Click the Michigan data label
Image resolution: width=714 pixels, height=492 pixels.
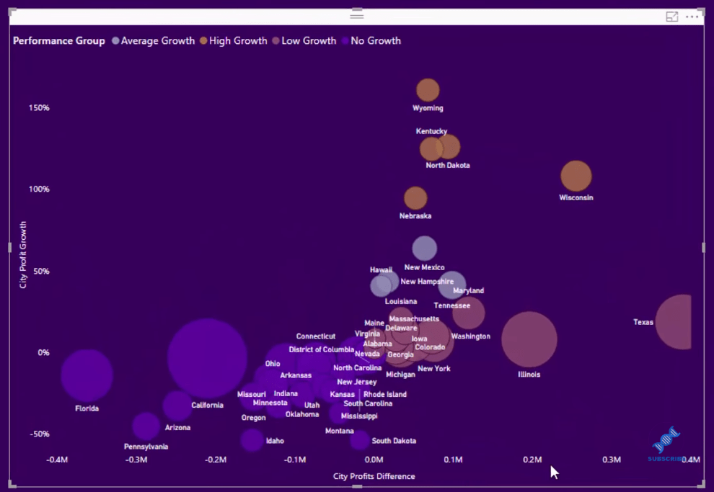400,375
